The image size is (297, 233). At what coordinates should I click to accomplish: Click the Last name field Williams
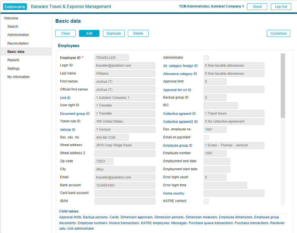125,74
